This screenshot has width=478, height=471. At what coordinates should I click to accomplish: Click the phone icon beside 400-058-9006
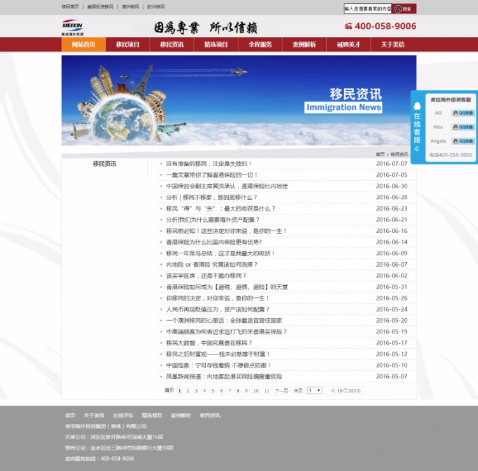349,27
